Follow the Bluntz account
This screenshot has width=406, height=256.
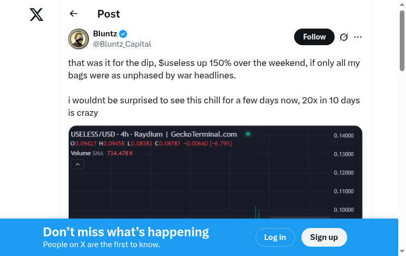[x=314, y=37]
